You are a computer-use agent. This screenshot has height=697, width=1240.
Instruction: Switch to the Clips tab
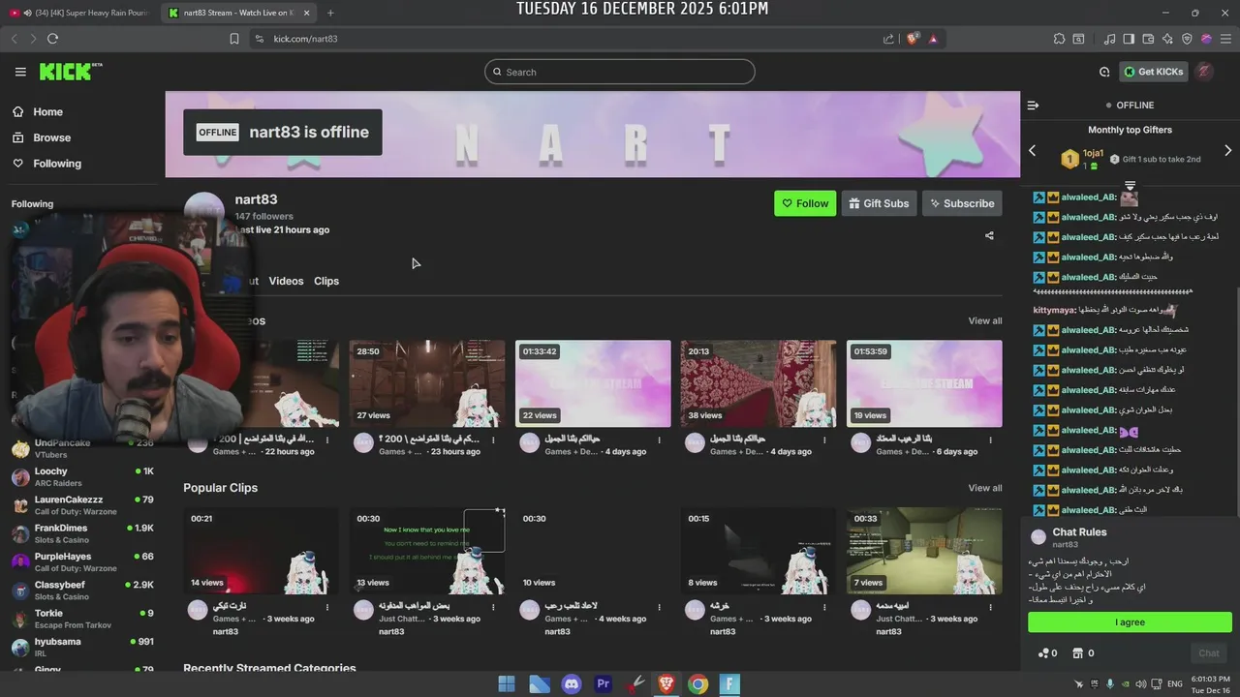click(326, 281)
